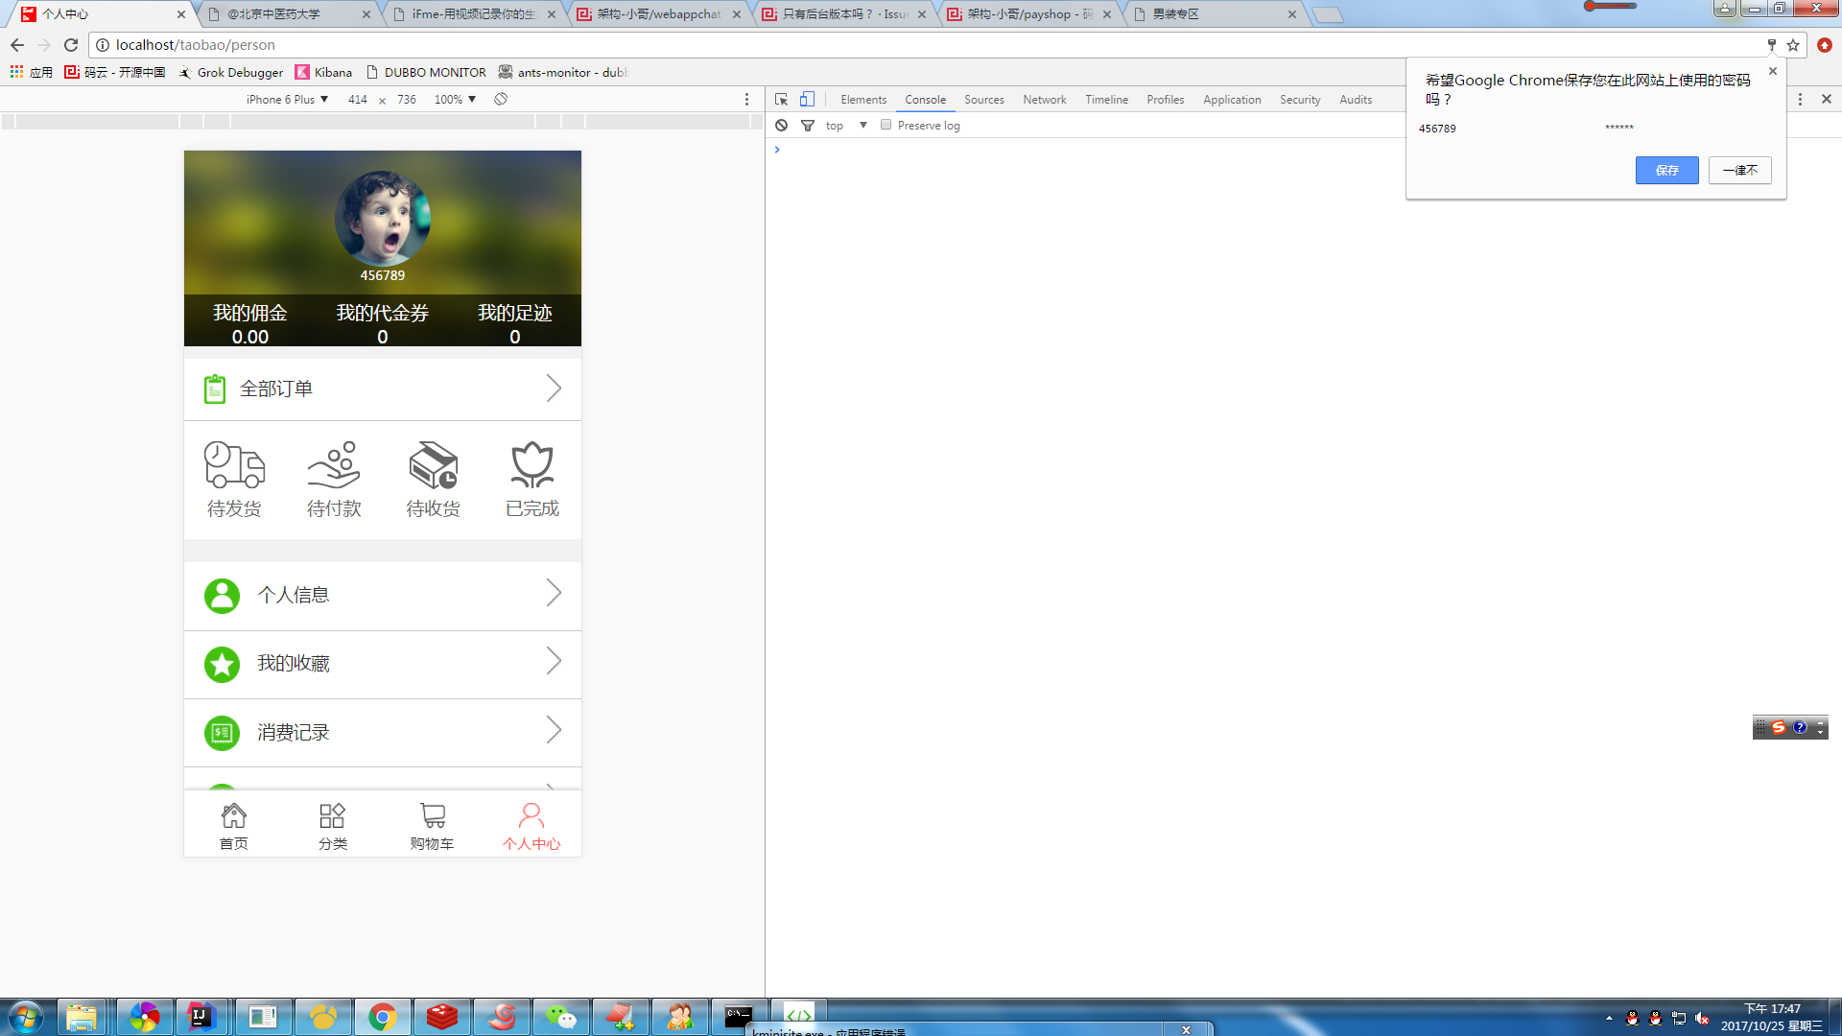Click the Windows Start button
The width and height of the screenshot is (1842, 1036).
pyautogui.click(x=25, y=1017)
